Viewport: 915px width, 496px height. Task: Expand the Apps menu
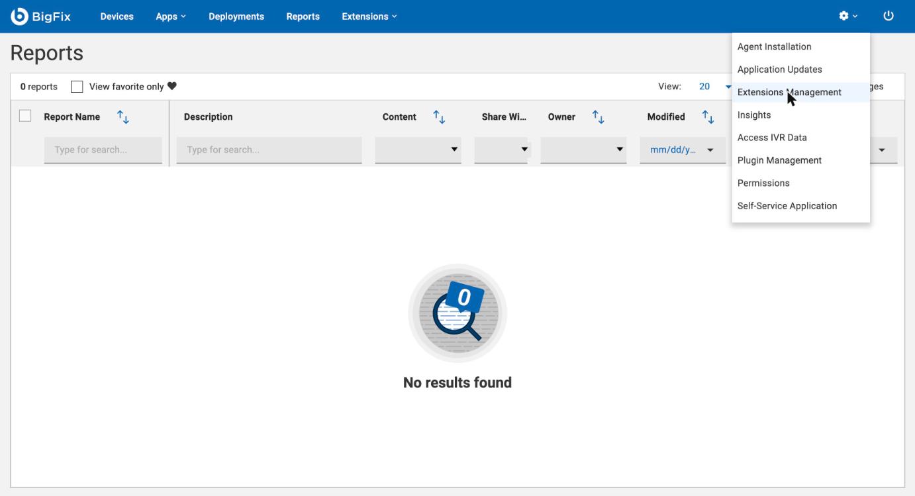171,17
